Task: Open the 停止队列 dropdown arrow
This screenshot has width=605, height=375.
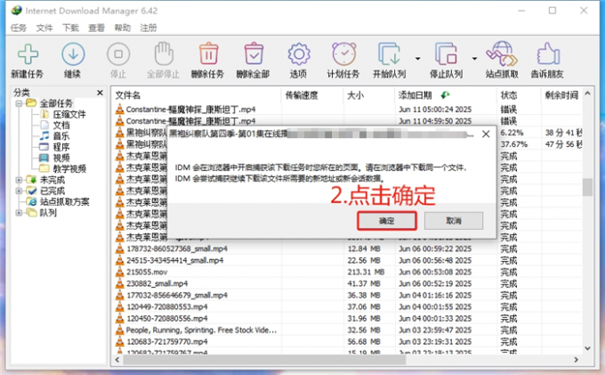Action: [x=474, y=59]
